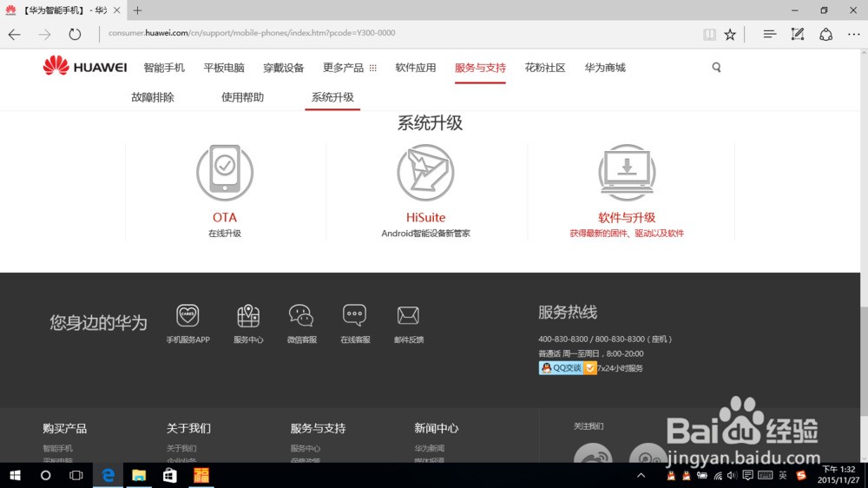Open 微信客服 chat icon
The width and height of the screenshot is (868, 488).
(301, 315)
